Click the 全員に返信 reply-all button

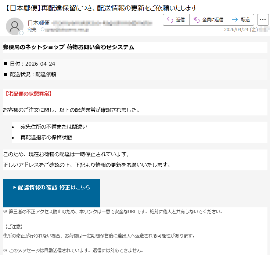pos(209,20)
